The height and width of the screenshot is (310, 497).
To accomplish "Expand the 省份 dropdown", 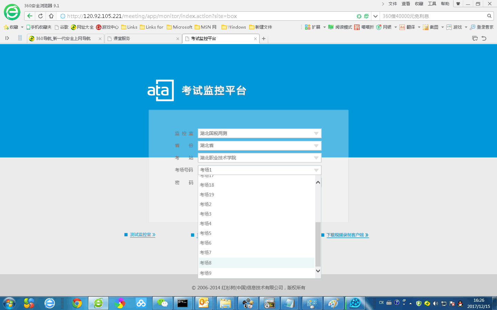I will pos(316,146).
